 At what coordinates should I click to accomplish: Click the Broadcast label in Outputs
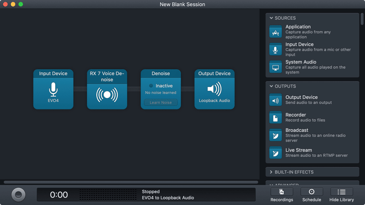297,130
